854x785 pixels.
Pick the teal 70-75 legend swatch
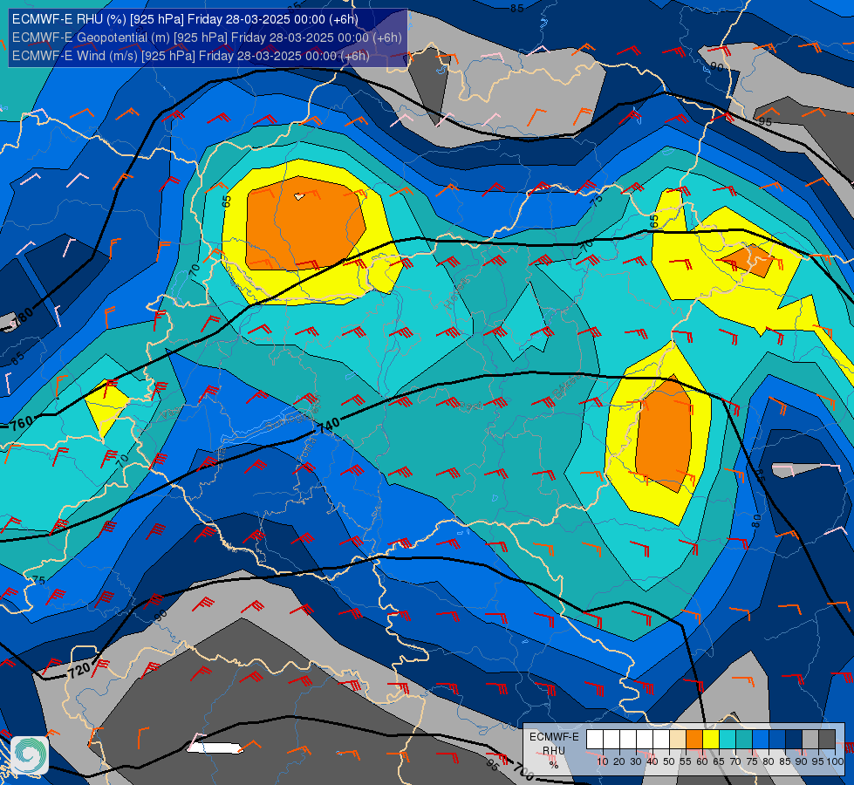point(744,739)
